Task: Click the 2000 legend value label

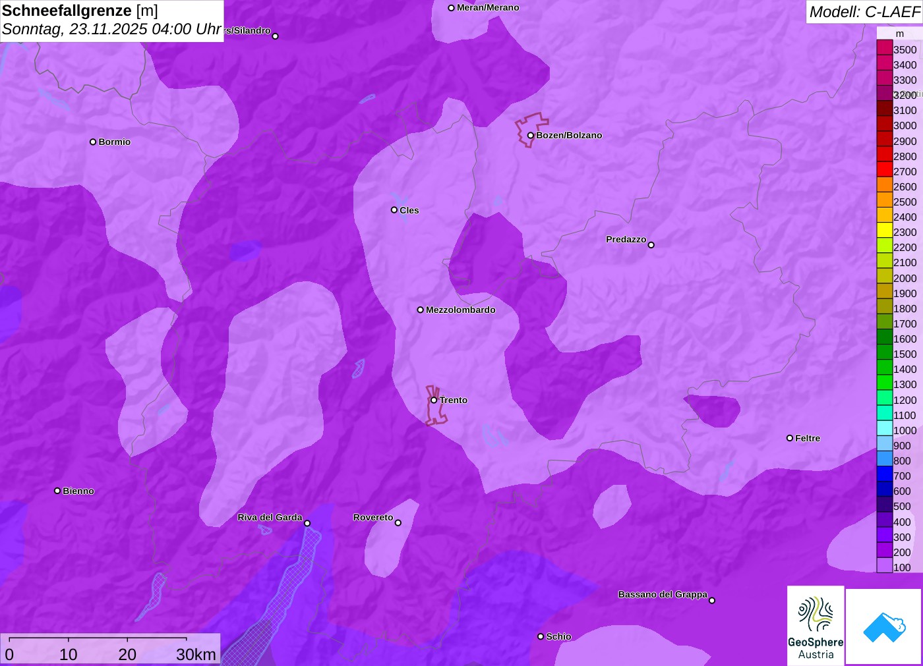Action: pos(905,278)
